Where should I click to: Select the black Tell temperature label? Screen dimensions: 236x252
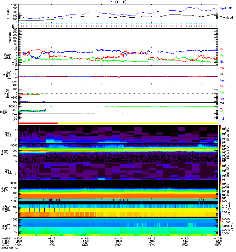(222, 103)
